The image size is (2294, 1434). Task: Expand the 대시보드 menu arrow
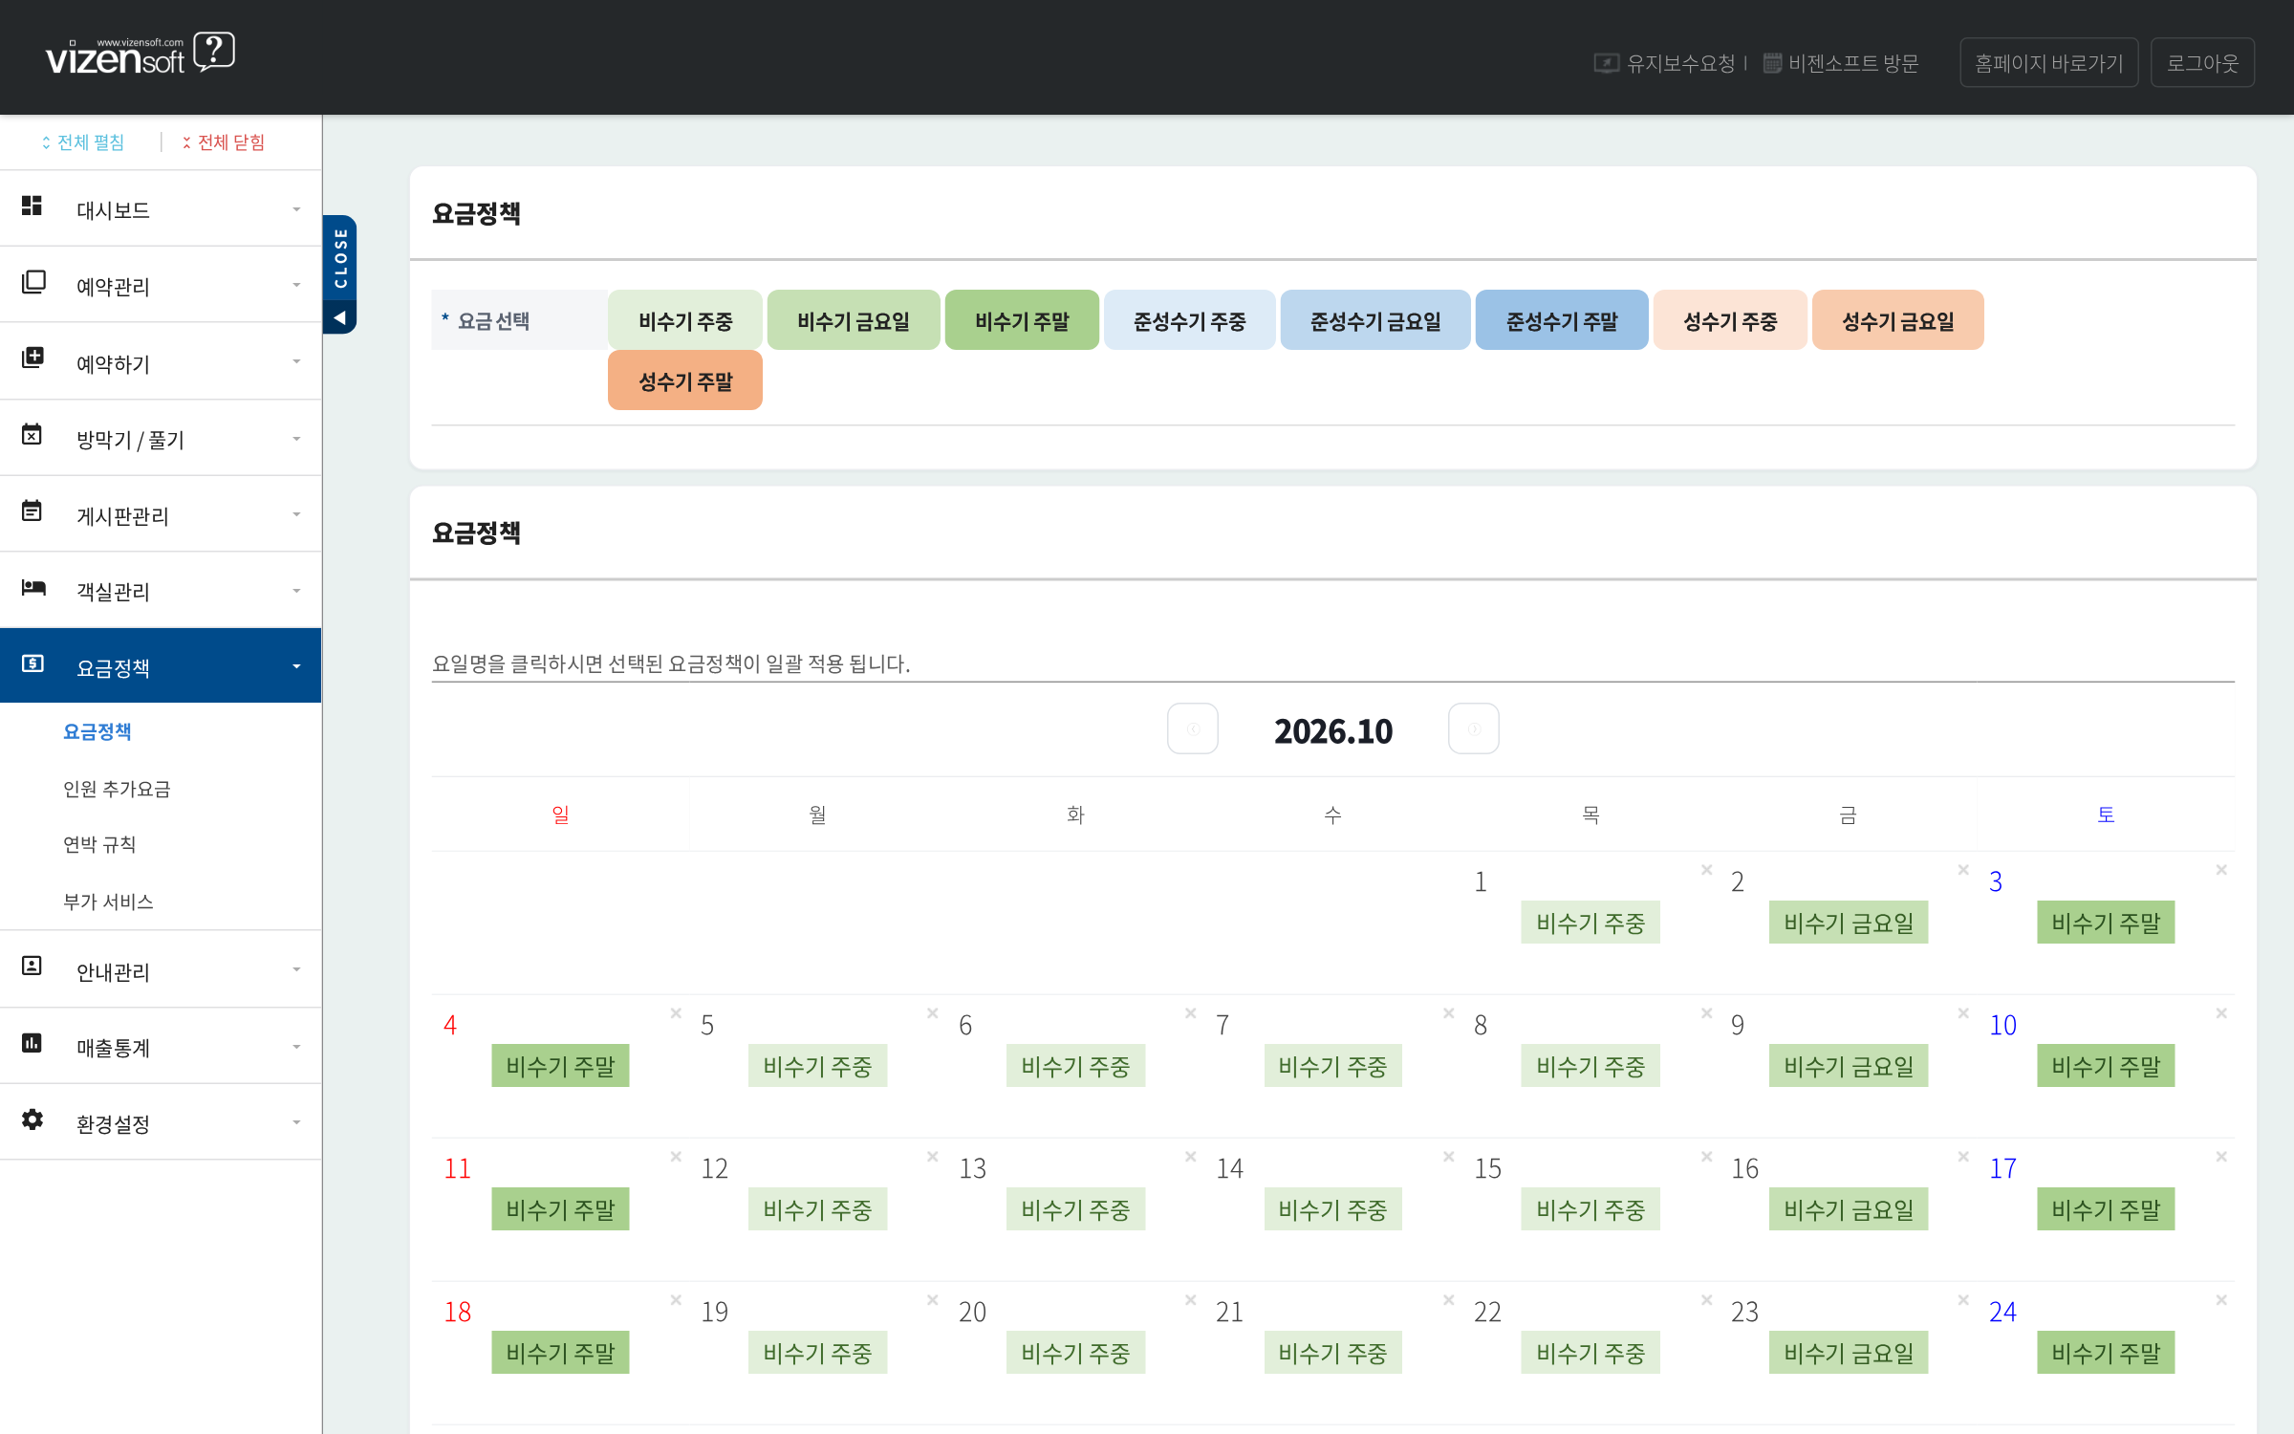pyautogui.click(x=296, y=209)
